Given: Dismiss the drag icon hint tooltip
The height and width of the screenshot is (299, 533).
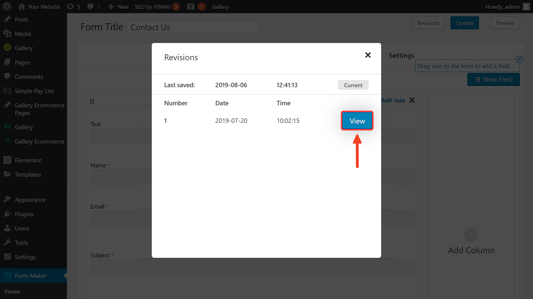Looking at the screenshot, I should click(x=519, y=59).
